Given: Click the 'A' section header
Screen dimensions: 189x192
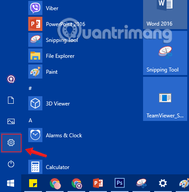Looking at the screenshot, I should tap(30, 120).
